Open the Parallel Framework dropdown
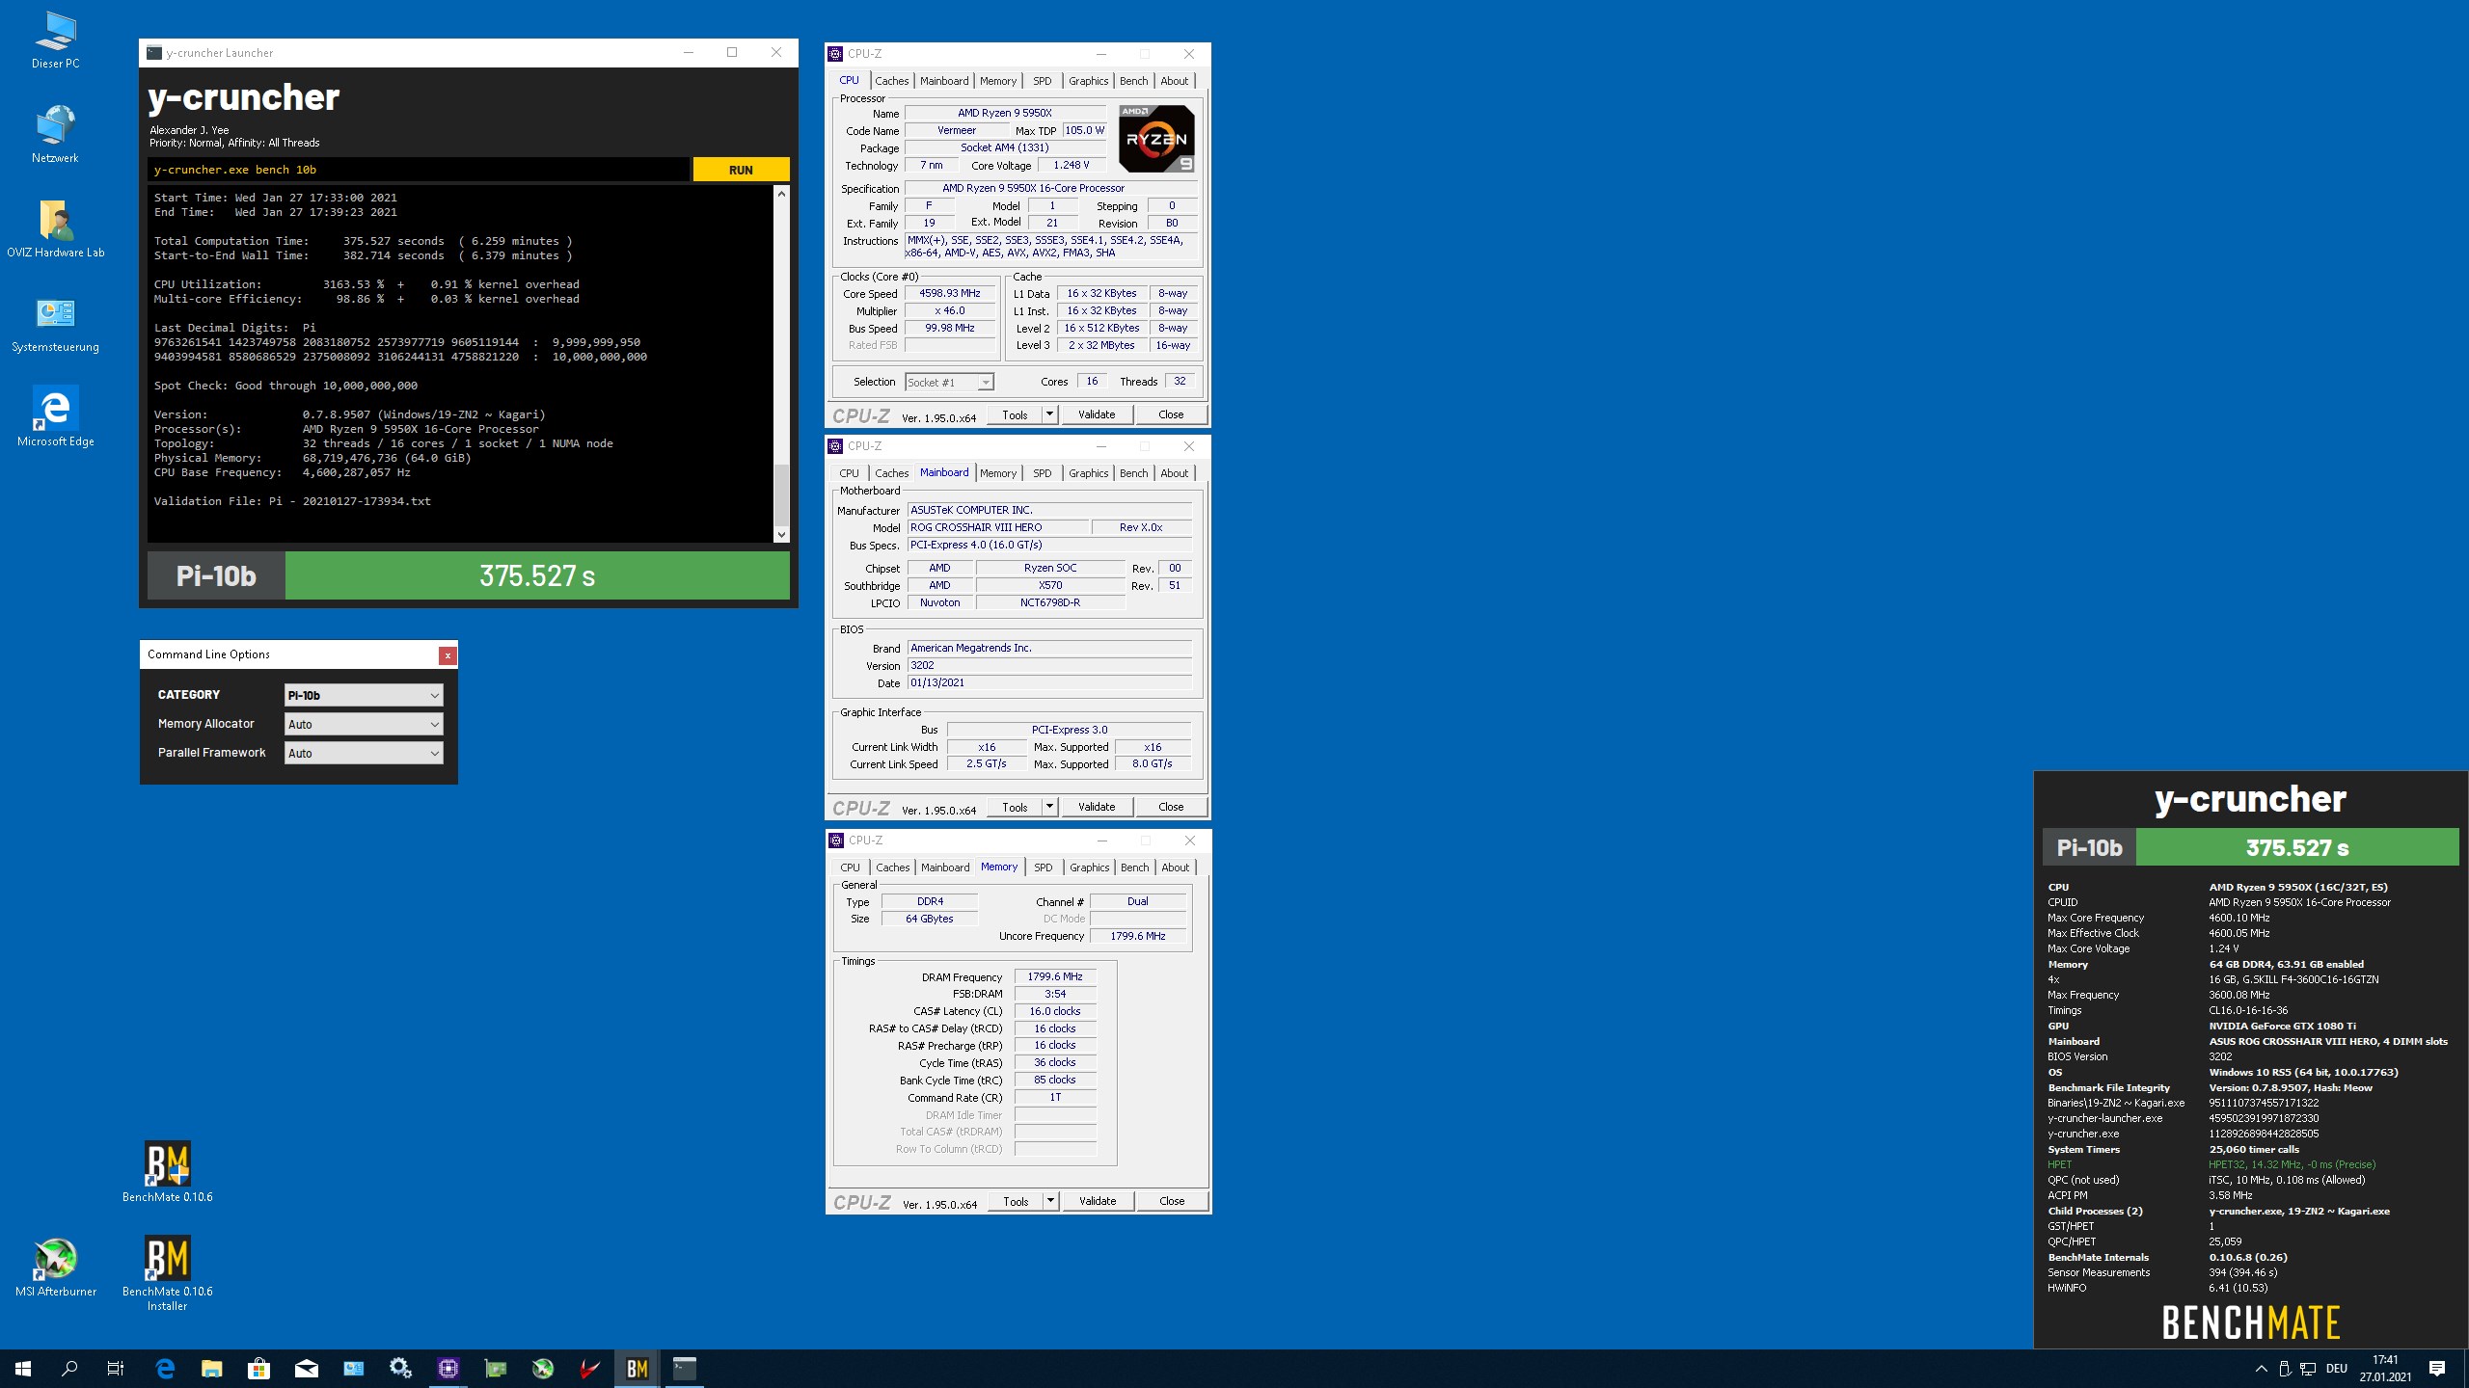This screenshot has width=2469, height=1388. point(364,753)
